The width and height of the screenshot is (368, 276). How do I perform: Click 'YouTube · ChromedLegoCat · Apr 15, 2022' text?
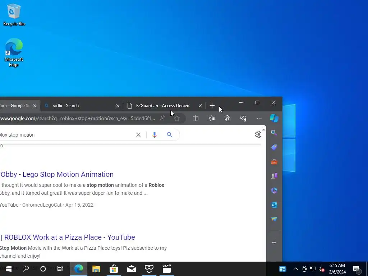click(x=47, y=205)
